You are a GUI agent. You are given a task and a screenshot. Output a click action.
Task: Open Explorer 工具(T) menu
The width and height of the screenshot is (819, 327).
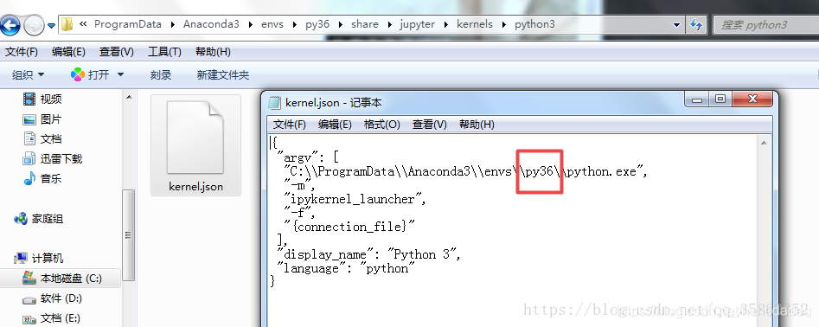[164, 52]
